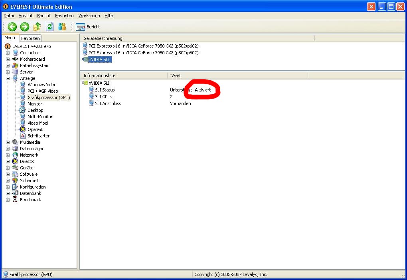Open the Hilfe menu
Viewport: 407px width, 280px height.
tap(109, 16)
